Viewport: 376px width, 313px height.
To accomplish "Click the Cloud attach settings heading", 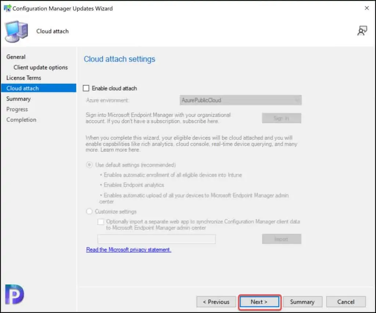I will [119, 59].
